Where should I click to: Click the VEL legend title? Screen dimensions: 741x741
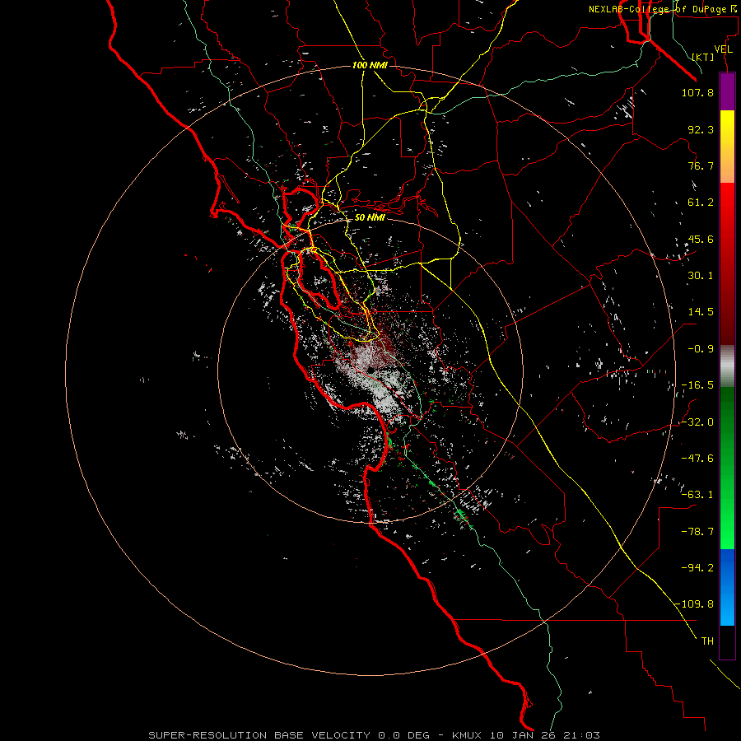[x=723, y=49]
